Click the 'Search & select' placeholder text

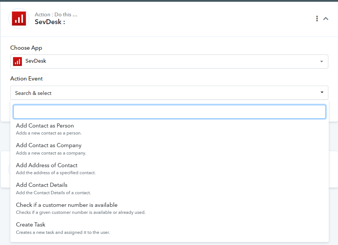pos(33,93)
